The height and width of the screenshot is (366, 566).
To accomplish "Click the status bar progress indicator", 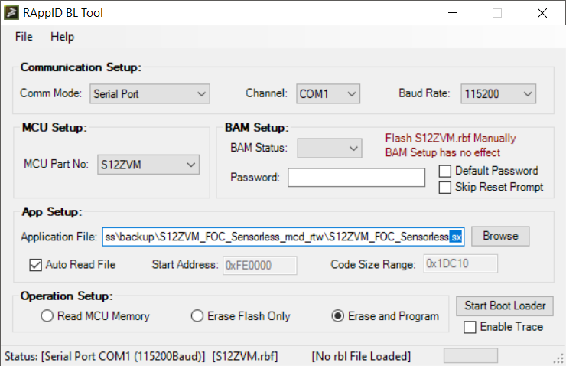I will point(470,356).
